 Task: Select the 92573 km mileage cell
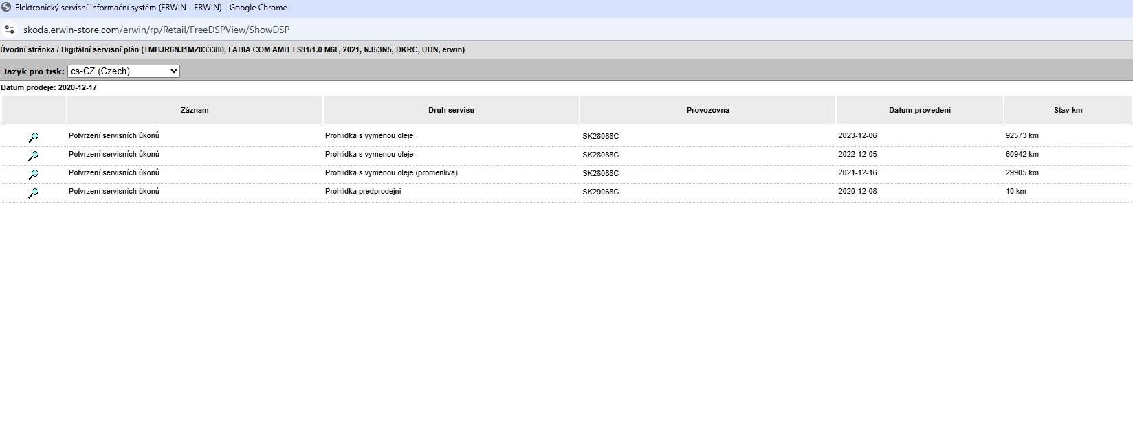click(x=1022, y=135)
